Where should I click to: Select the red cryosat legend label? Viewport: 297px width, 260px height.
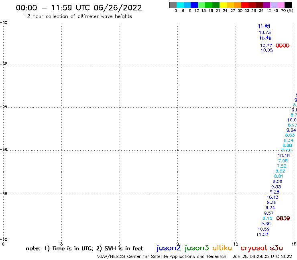pyautogui.click(x=254, y=248)
